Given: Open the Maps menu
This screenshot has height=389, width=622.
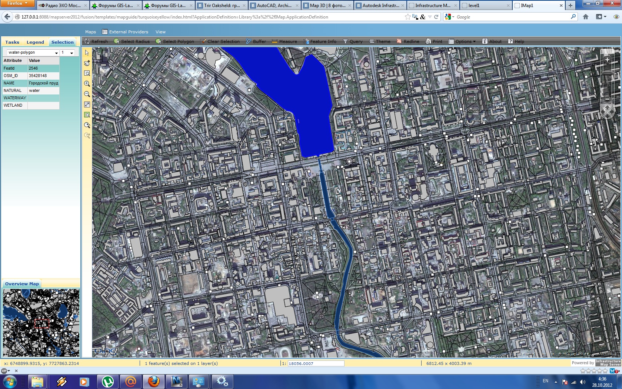Looking at the screenshot, I should point(90,32).
